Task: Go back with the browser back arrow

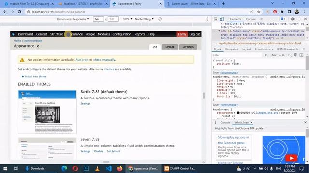Action: 5,12
